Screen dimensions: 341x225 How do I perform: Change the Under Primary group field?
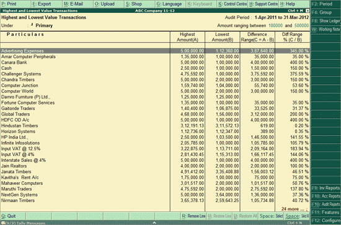coord(44,25)
